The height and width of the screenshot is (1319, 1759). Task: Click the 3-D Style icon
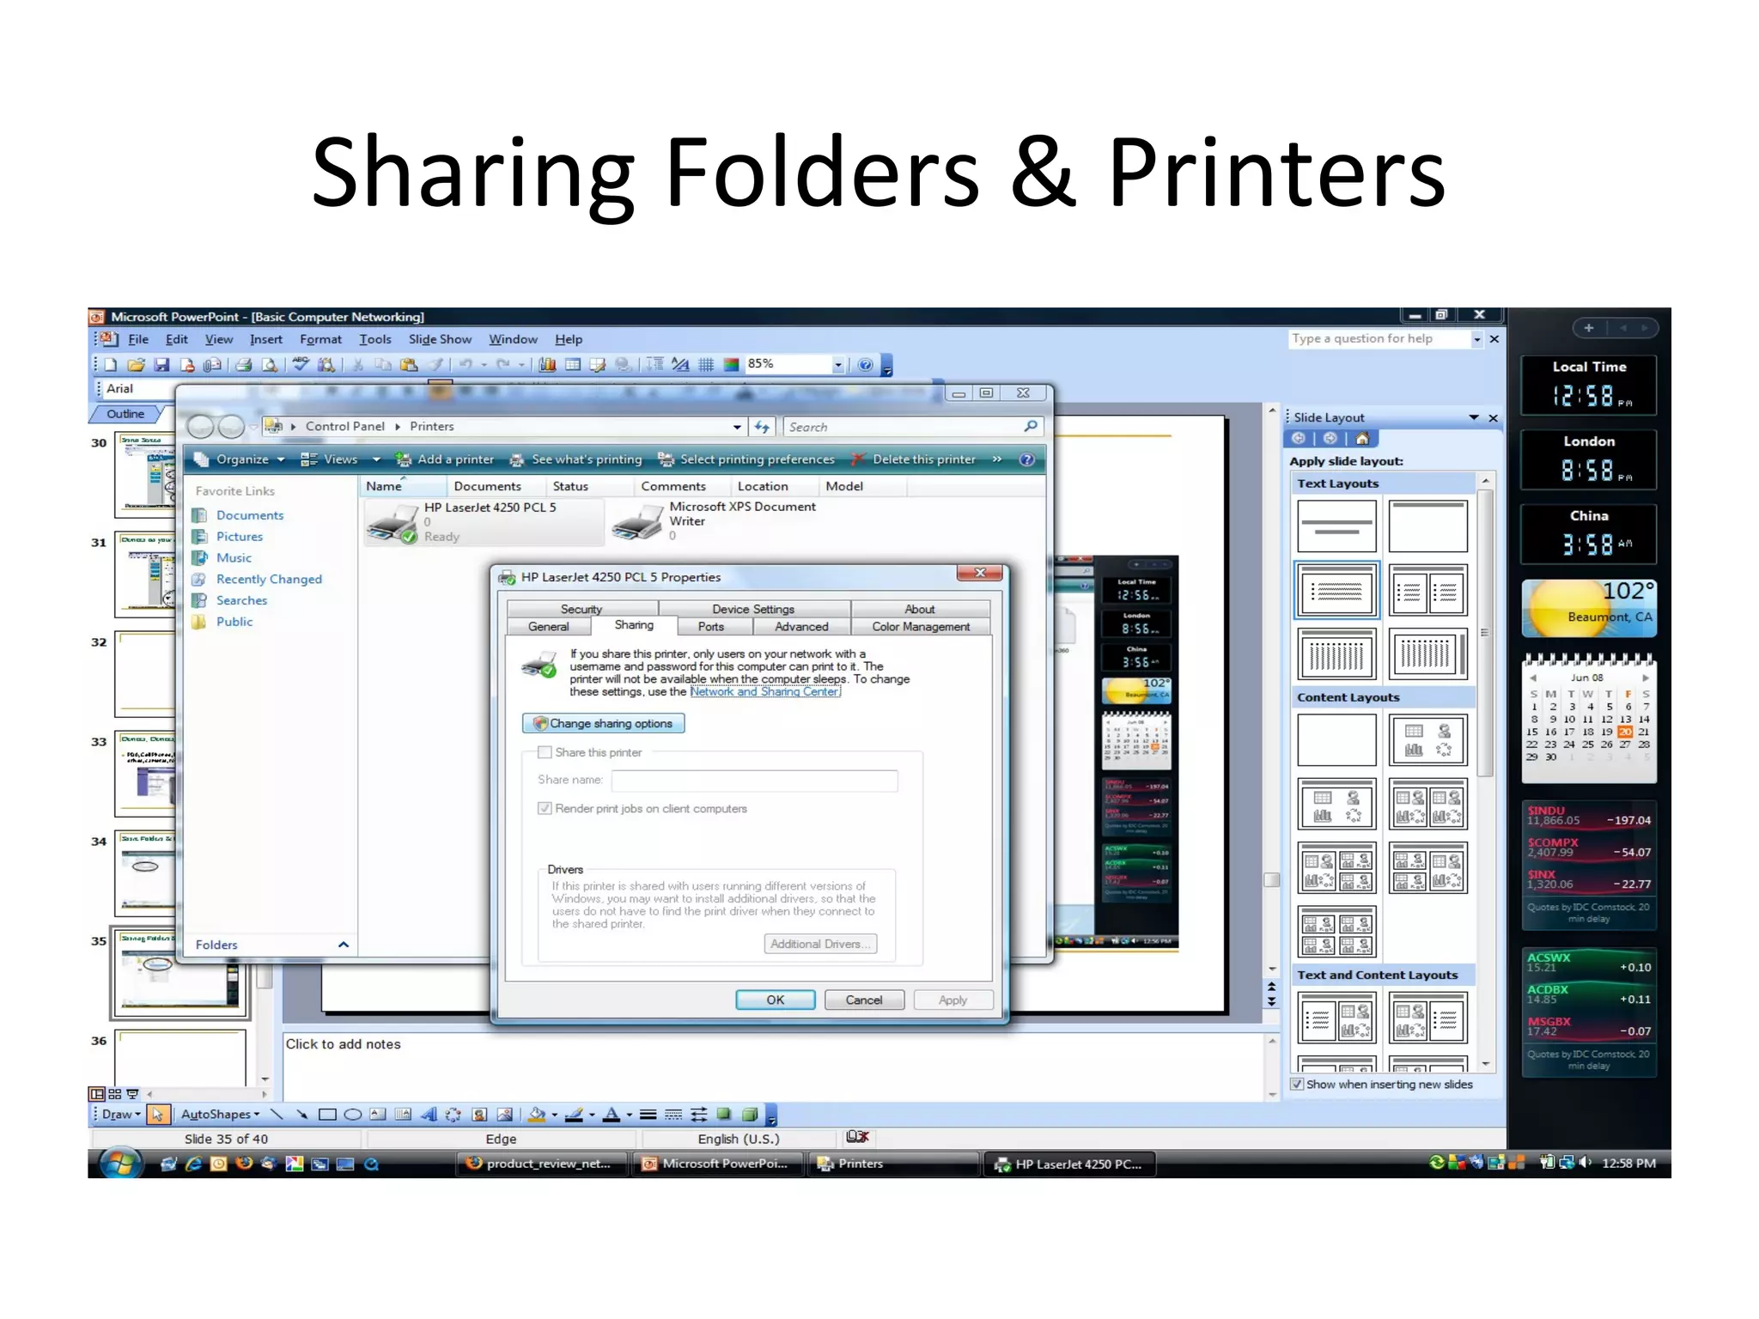[750, 1115]
